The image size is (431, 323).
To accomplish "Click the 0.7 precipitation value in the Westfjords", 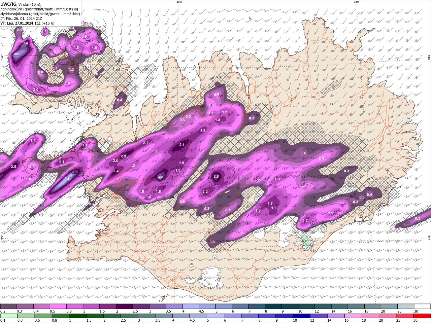I will tap(56, 52).
